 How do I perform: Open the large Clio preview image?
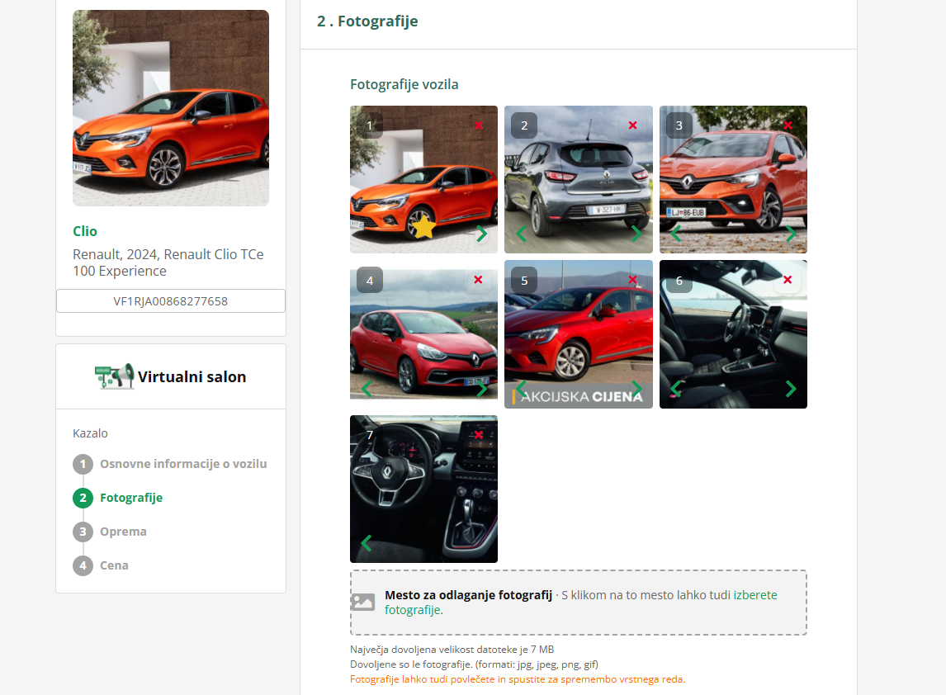tap(171, 108)
